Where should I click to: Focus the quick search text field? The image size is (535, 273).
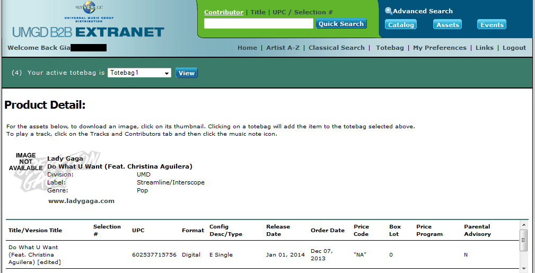pyautogui.click(x=258, y=23)
